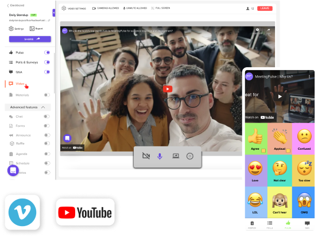
Task: Enable the Forms toggle
Action: coord(47,126)
